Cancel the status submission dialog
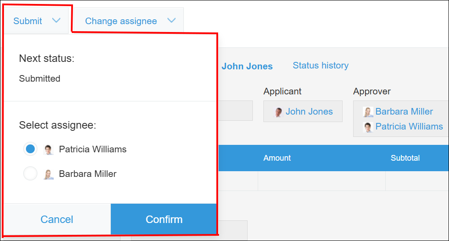The height and width of the screenshot is (241, 449). [x=57, y=219]
